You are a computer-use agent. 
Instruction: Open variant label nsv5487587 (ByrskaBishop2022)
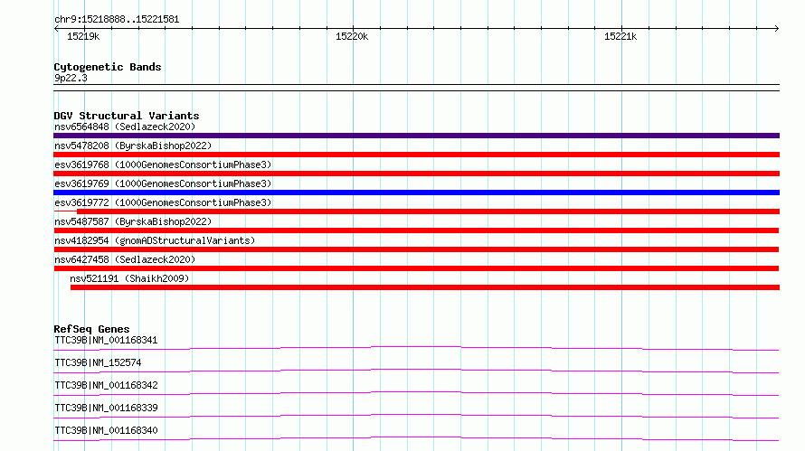(133, 221)
